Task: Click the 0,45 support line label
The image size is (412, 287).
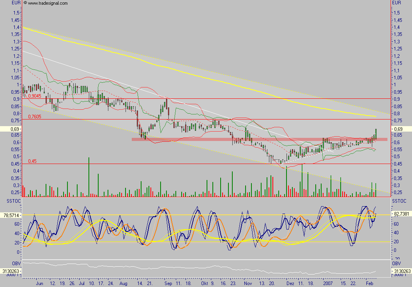Action: pyautogui.click(x=32, y=160)
